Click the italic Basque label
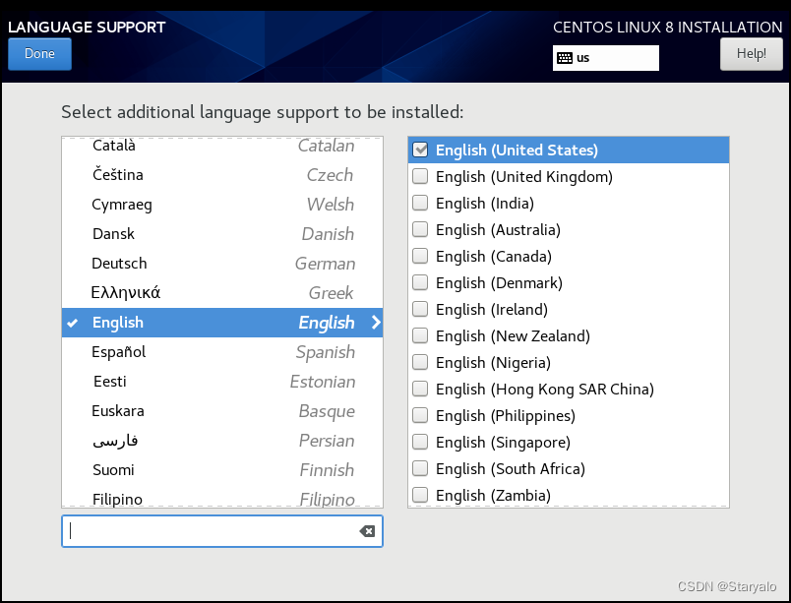 tap(327, 411)
